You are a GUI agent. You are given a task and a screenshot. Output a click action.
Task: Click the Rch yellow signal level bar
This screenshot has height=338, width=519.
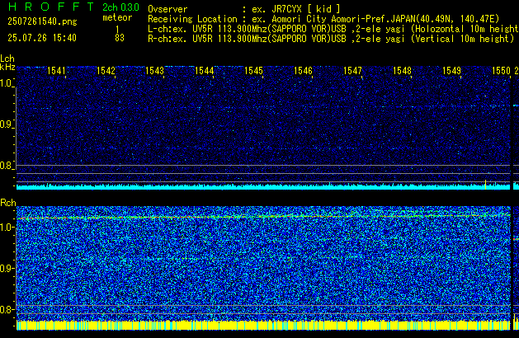(263, 325)
